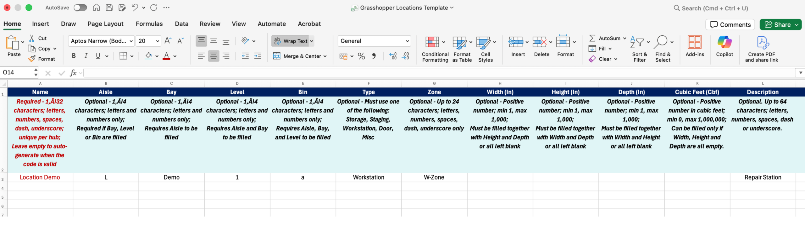
Task: Click the Share button
Action: pyautogui.click(x=777, y=25)
